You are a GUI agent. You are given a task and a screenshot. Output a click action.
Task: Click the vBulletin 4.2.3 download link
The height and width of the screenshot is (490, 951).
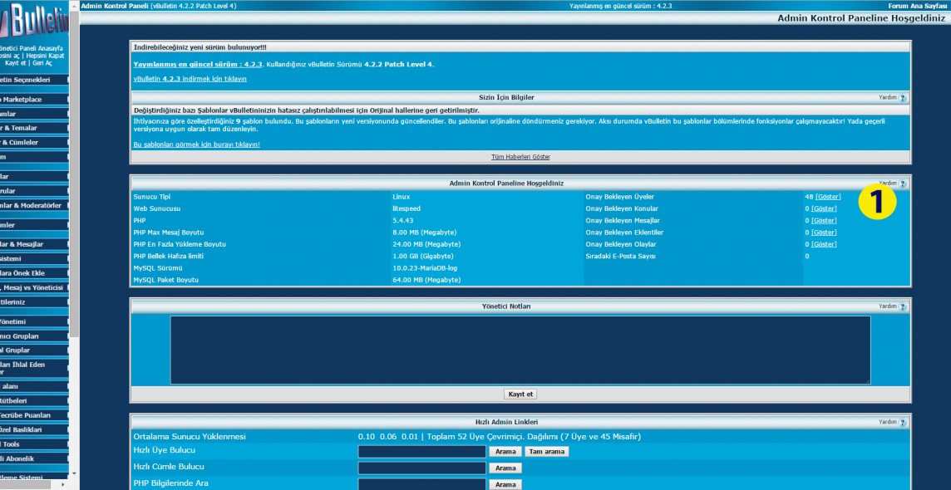(190, 79)
